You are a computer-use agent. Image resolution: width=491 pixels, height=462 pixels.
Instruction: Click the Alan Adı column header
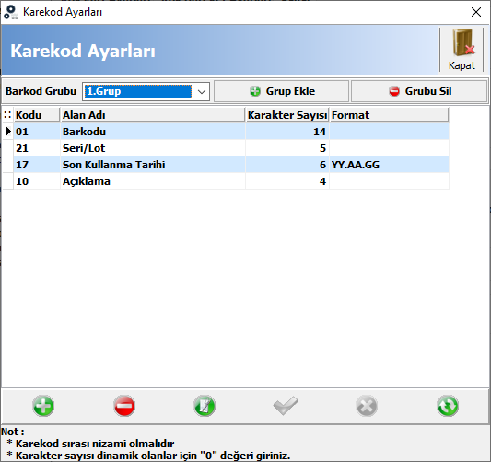[153, 115]
